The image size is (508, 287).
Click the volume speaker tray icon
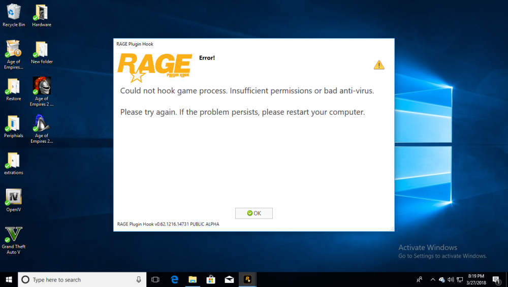point(451,279)
